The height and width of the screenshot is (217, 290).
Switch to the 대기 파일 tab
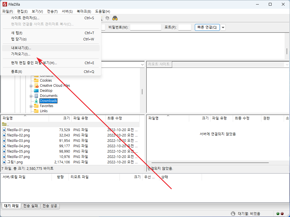[11, 206]
